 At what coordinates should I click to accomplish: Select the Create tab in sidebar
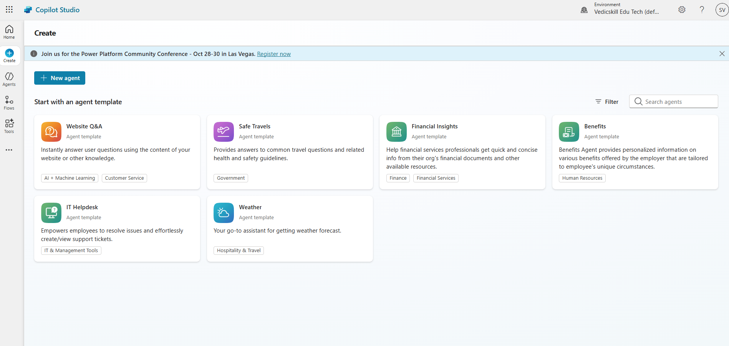click(x=10, y=56)
